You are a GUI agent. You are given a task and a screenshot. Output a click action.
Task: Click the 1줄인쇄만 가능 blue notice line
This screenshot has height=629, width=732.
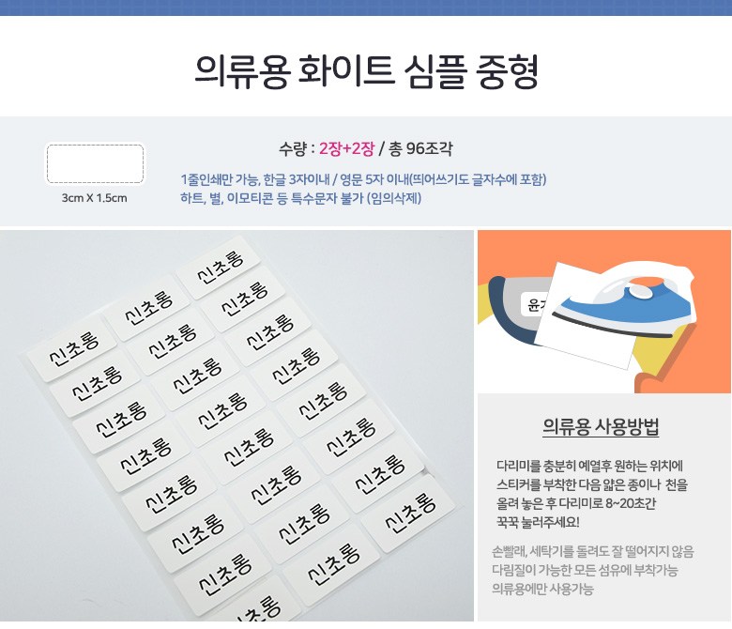tap(363, 179)
